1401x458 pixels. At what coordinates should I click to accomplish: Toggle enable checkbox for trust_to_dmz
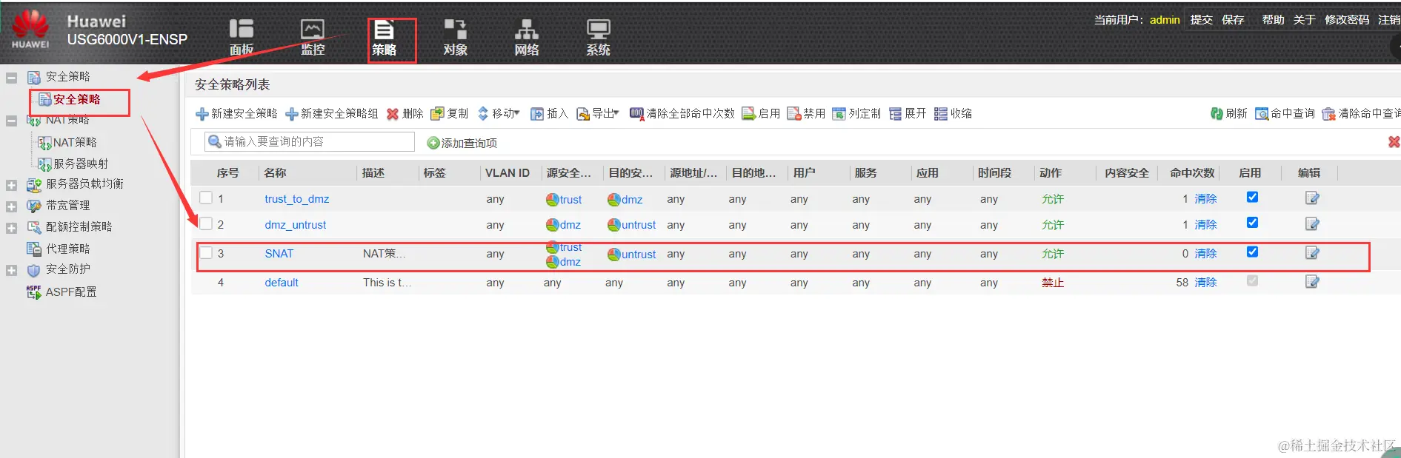(x=1252, y=197)
